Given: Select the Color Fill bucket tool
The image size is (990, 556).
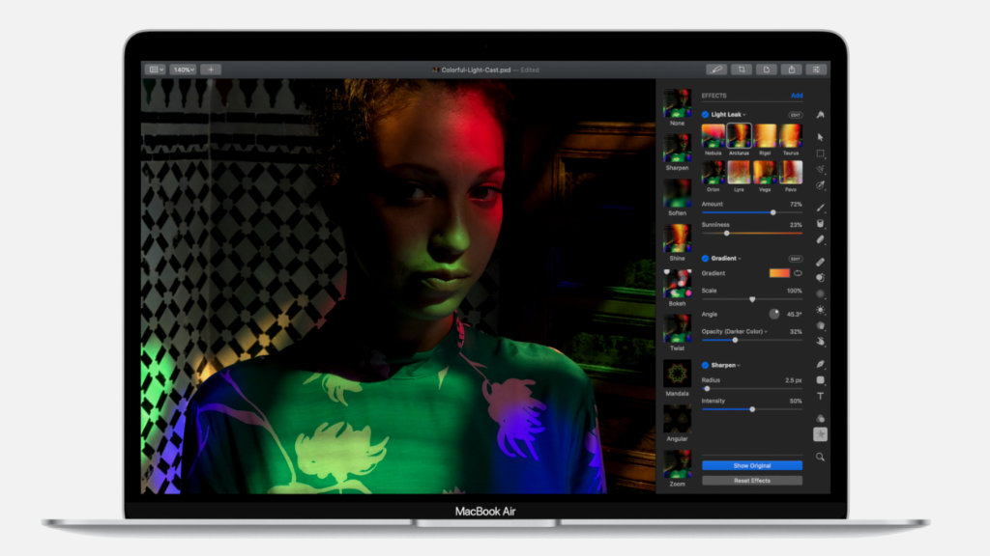Looking at the screenshot, I should tap(820, 224).
